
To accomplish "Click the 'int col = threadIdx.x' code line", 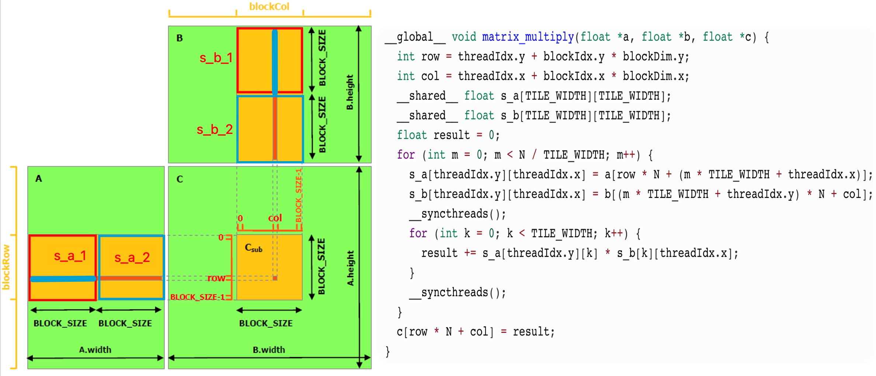I will pyautogui.click(x=543, y=76).
